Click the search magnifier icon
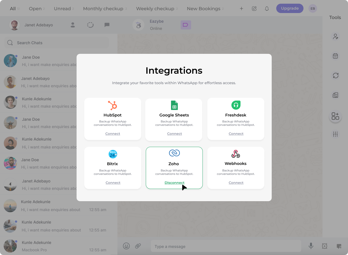The image size is (348, 255). (10, 43)
